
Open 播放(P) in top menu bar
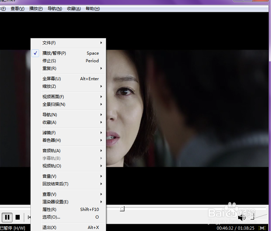click(x=36, y=9)
